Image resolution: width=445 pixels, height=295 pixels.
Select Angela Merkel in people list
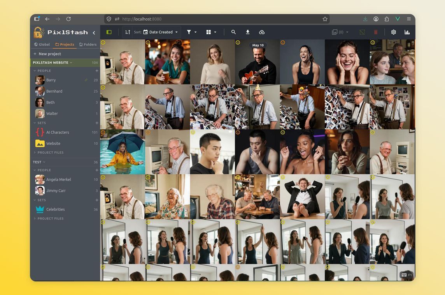coord(65,179)
